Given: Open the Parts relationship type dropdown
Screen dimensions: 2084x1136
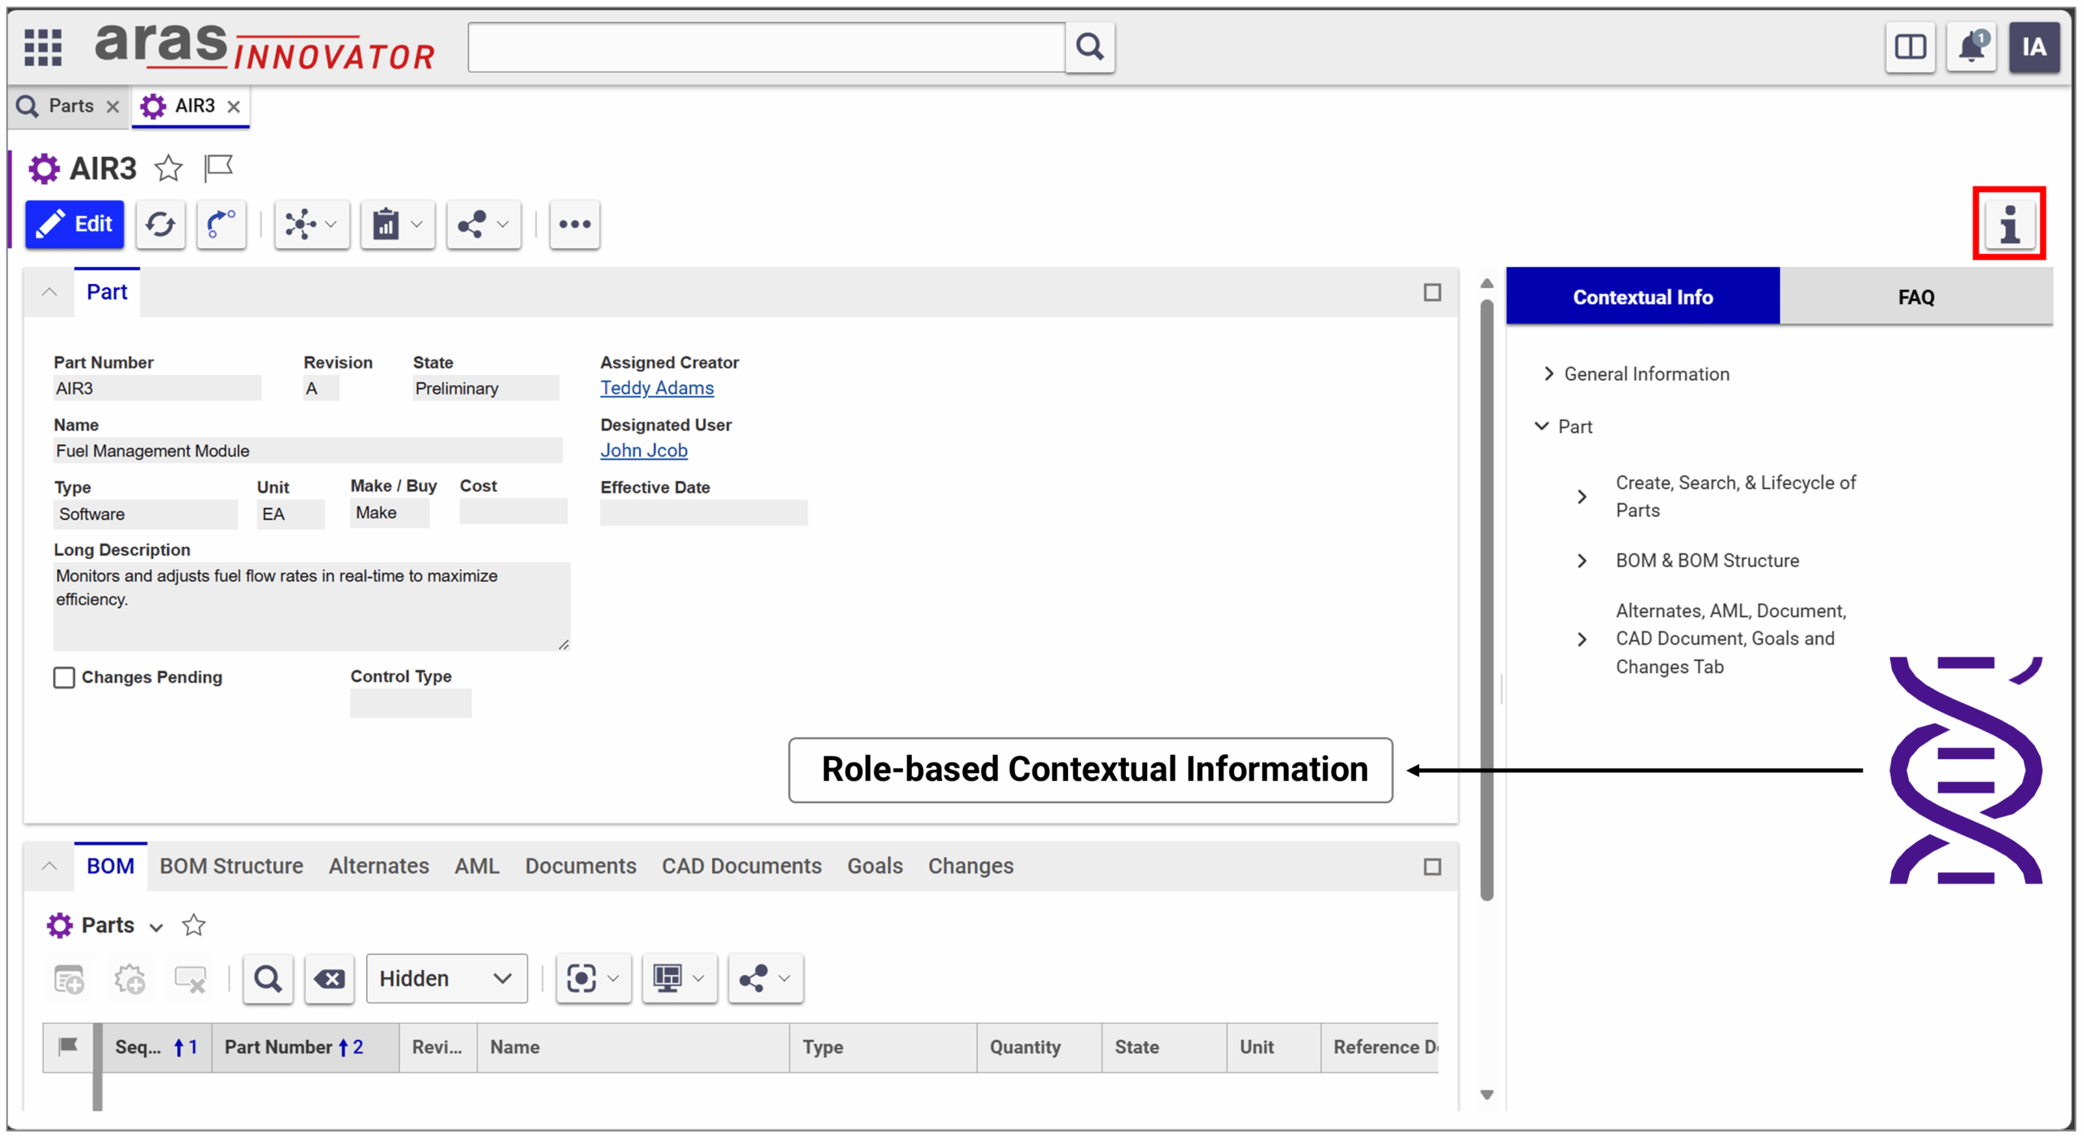Looking at the screenshot, I should [156, 927].
